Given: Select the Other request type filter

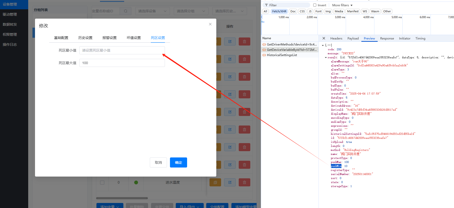Looking at the screenshot, I should click(387, 11).
